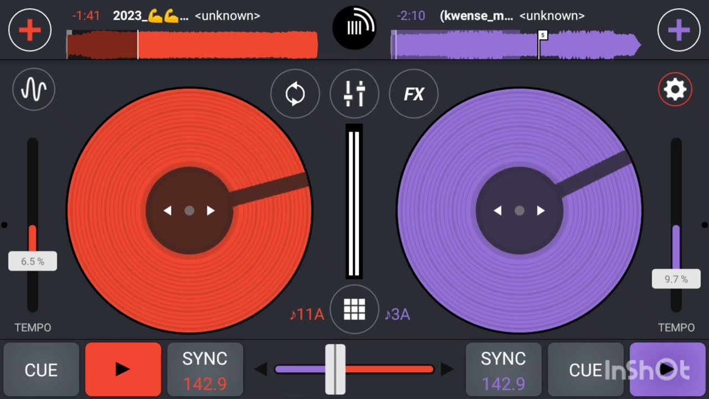Click the center volume level meter
The width and height of the screenshot is (709, 399).
coord(354,201)
